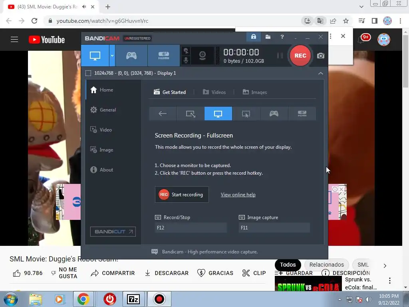Select game recording mode in mode row
Screen dimensions: 409x307
pos(274,114)
